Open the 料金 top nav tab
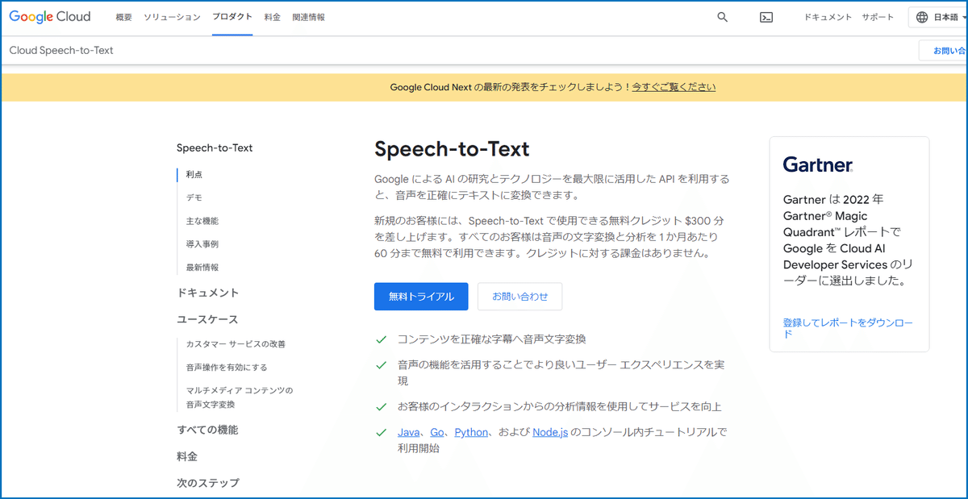Image resolution: width=968 pixels, height=499 pixels. pos(273,17)
